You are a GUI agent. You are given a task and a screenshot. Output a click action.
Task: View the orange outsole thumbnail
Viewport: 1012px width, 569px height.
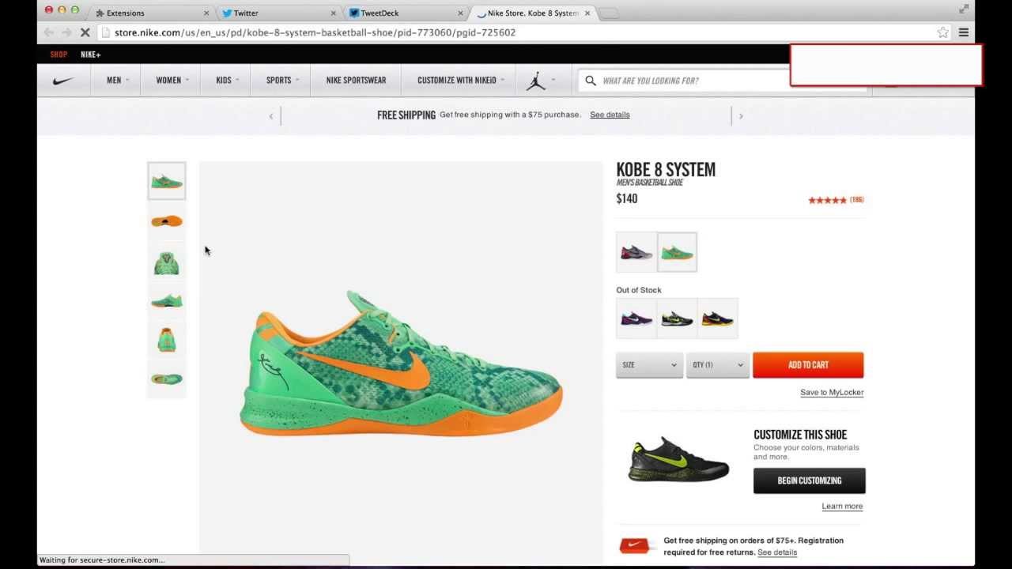[167, 221]
